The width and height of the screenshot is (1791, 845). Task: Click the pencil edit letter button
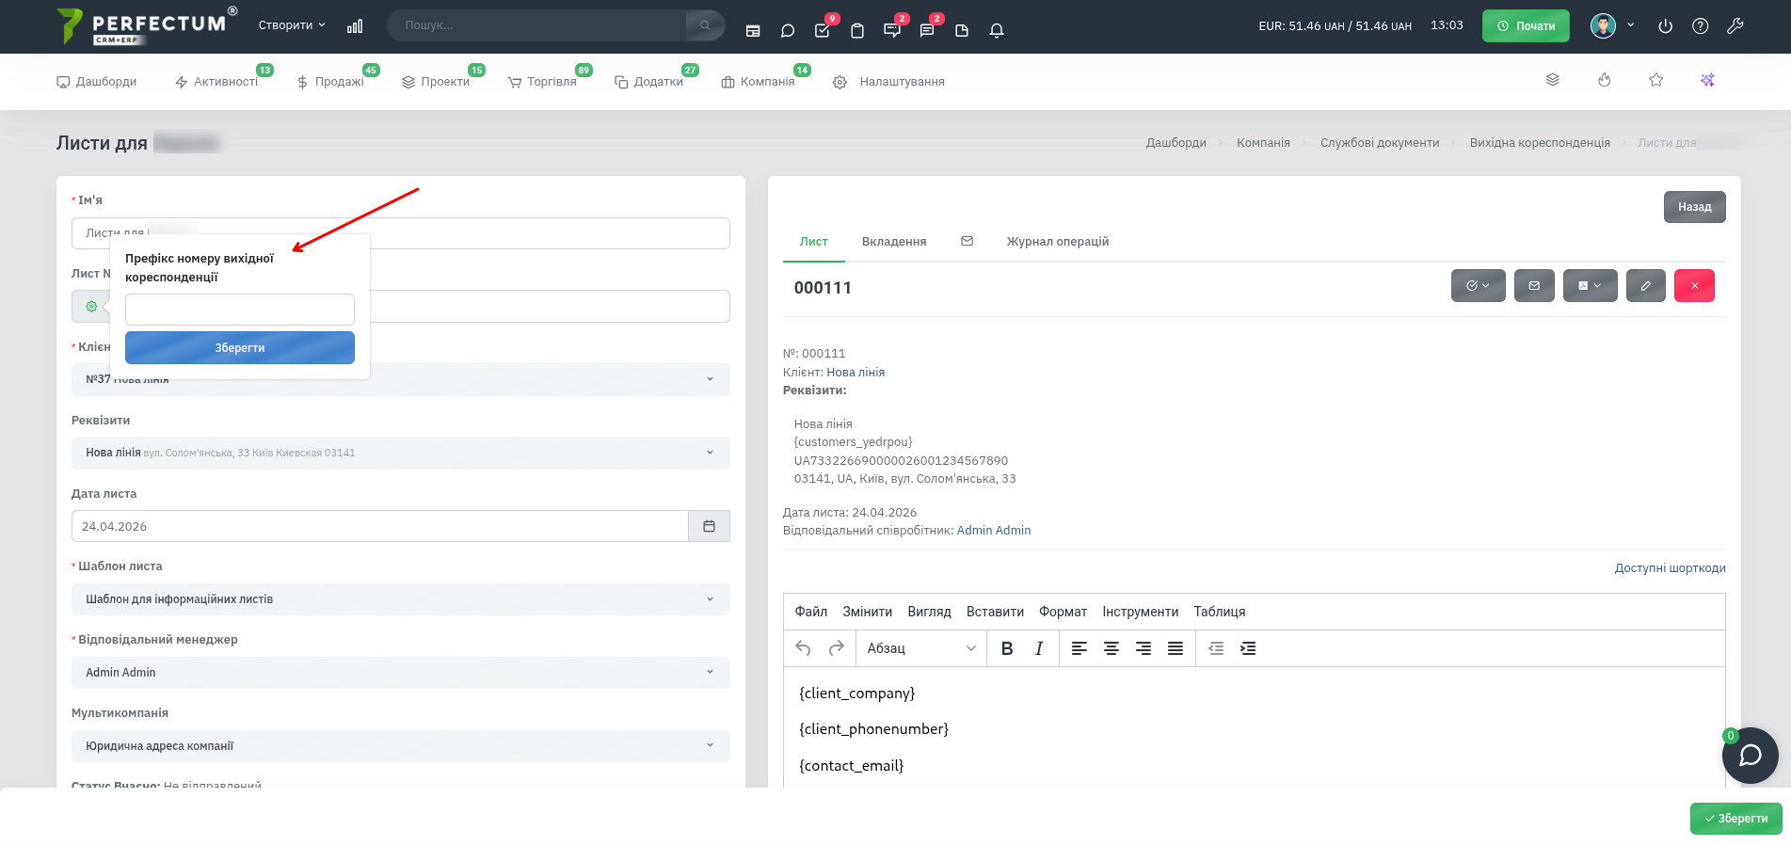pyautogui.click(x=1645, y=286)
